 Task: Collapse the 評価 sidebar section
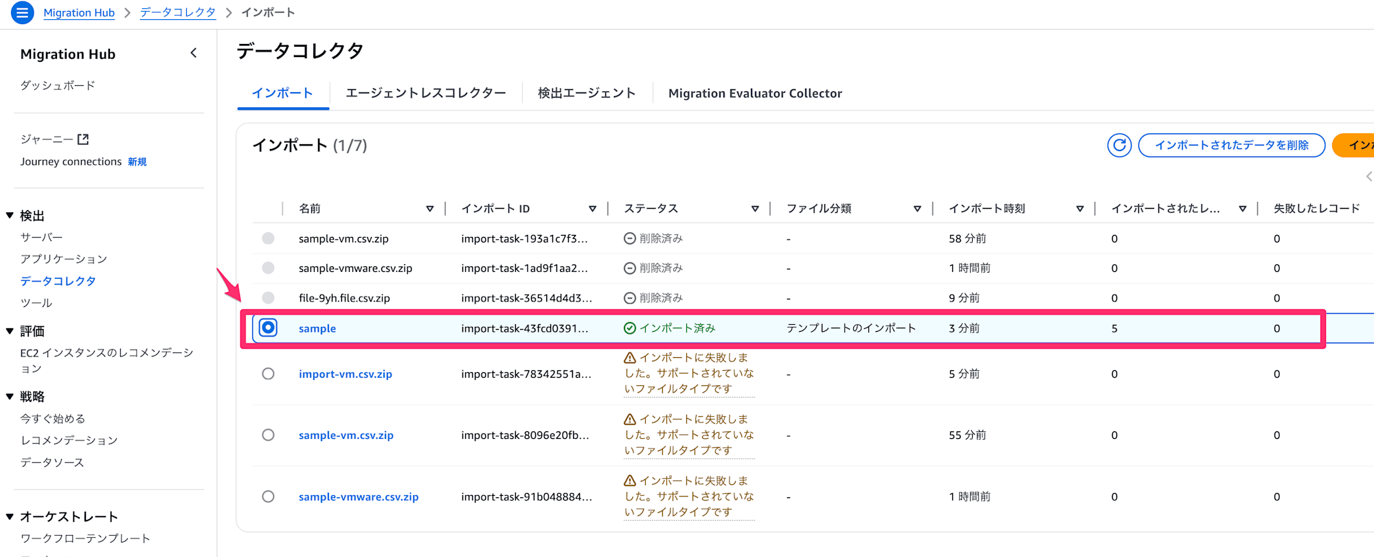(x=10, y=331)
